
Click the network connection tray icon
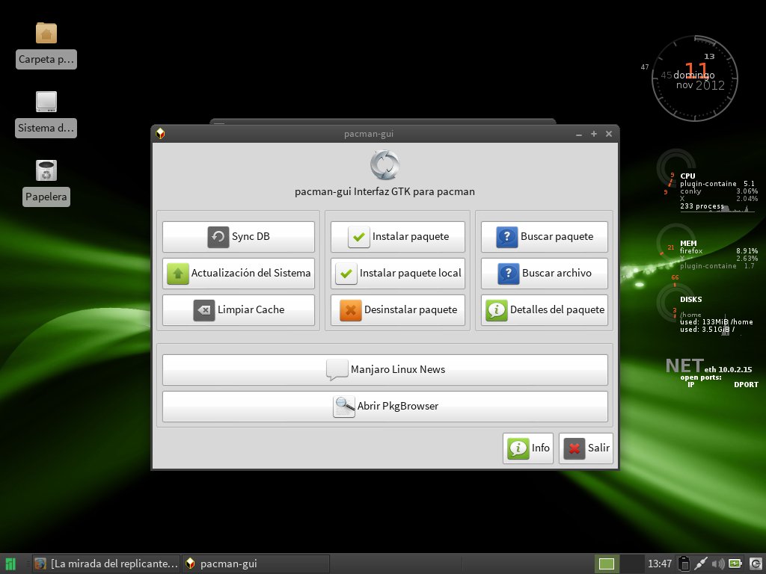click(x=700, y=564)
